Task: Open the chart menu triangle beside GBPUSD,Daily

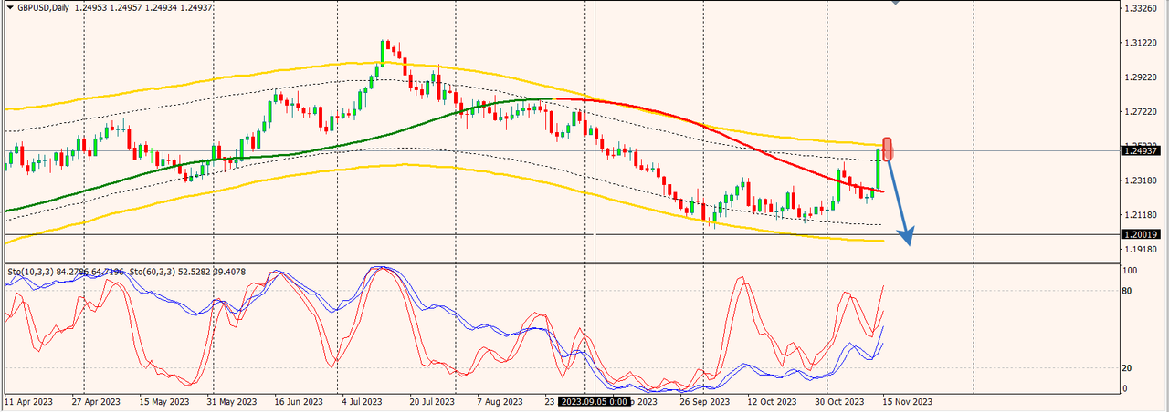Action: 9,7
